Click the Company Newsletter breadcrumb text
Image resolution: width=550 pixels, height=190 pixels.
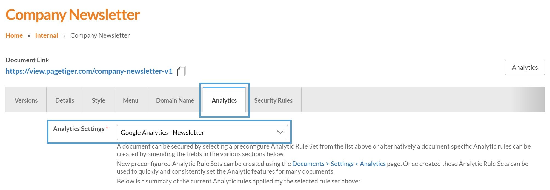tap(100, 35)
